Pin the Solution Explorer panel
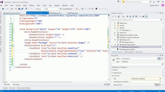 160,13
